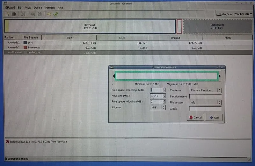This screenshot has width=255, height=166.
Task: Open the Help menu
Action: pyautogui.click(x=60, y=8)
